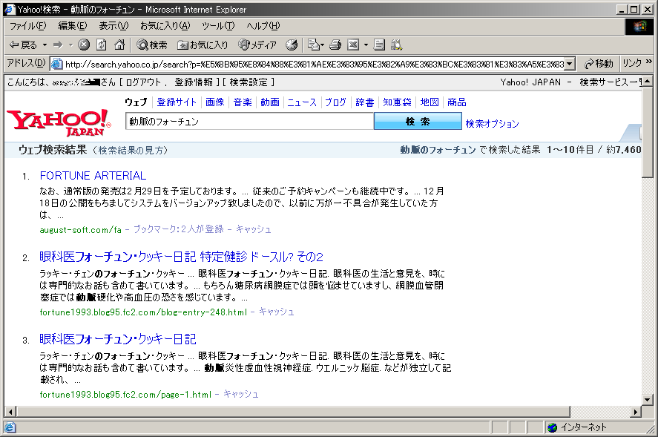Click the 移動 Go button
This screenshot has height=437, width=658.
[599, 63]
